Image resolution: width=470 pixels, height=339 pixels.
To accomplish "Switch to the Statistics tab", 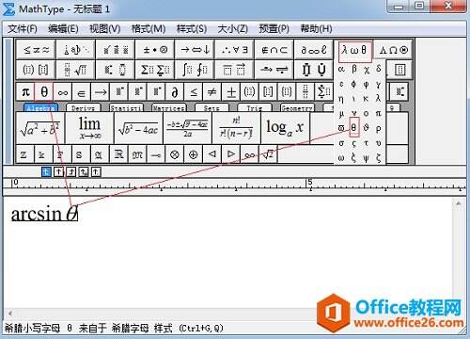I will coord(126,107).
